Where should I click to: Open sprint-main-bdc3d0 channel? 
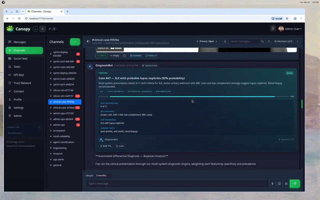click(65, 67)
